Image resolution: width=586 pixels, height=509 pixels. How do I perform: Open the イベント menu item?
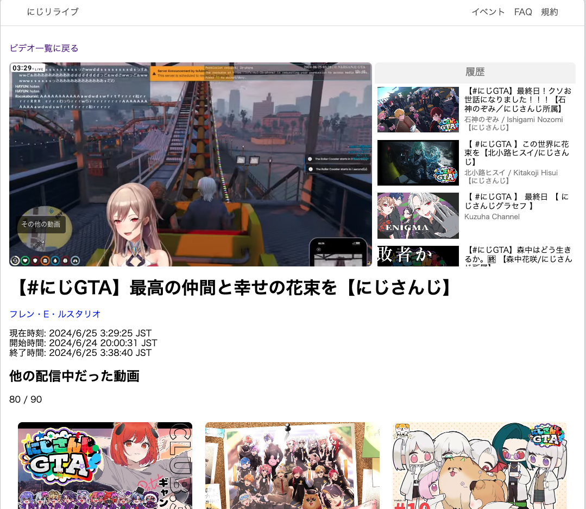[488, 12]
